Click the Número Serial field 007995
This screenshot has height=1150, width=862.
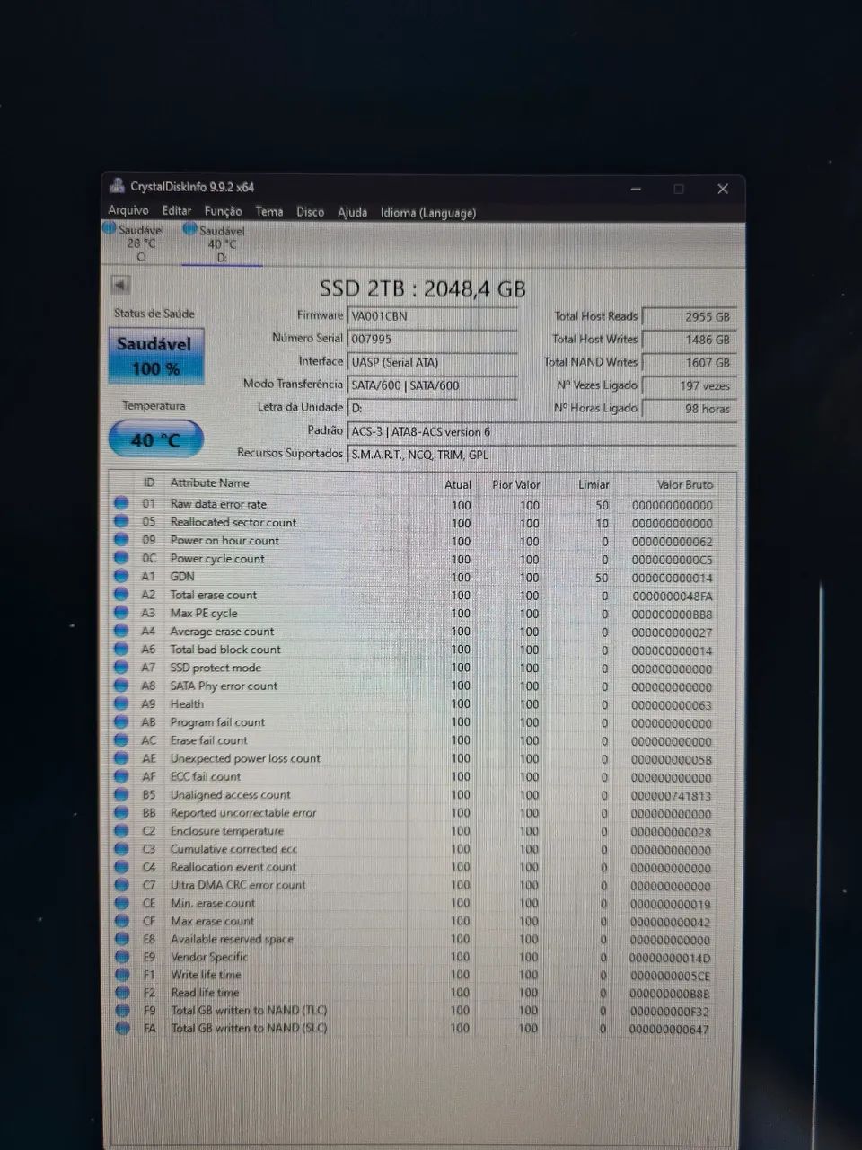(x=432, y=340)
